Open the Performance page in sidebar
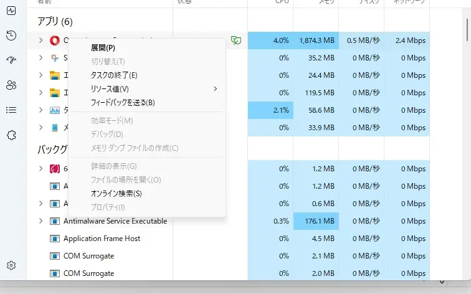Image resolution: width=471 pixels, height=294 pixels. (x=11, y=11)
